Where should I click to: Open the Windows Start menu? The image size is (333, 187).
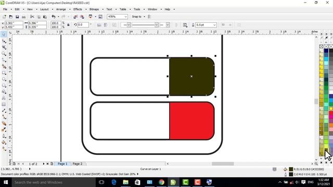6,182
